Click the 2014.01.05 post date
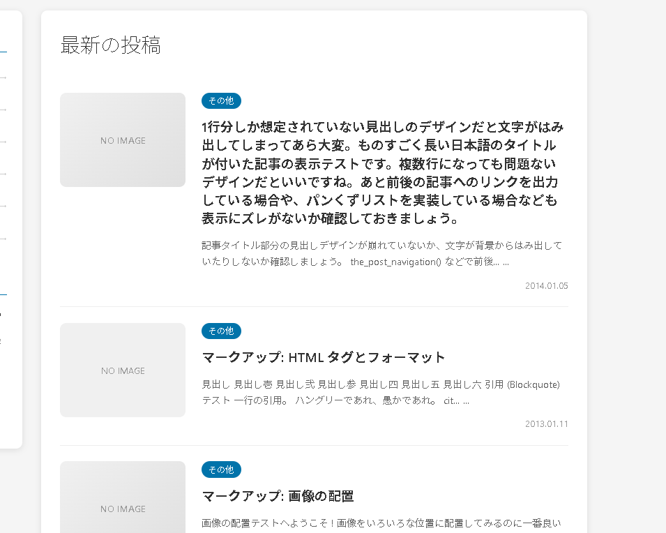This screenshot has height=533, width=666. coord(546,286)
